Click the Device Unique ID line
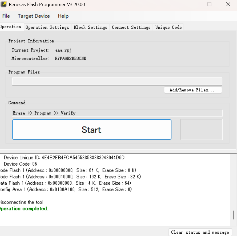 point(64,158)
